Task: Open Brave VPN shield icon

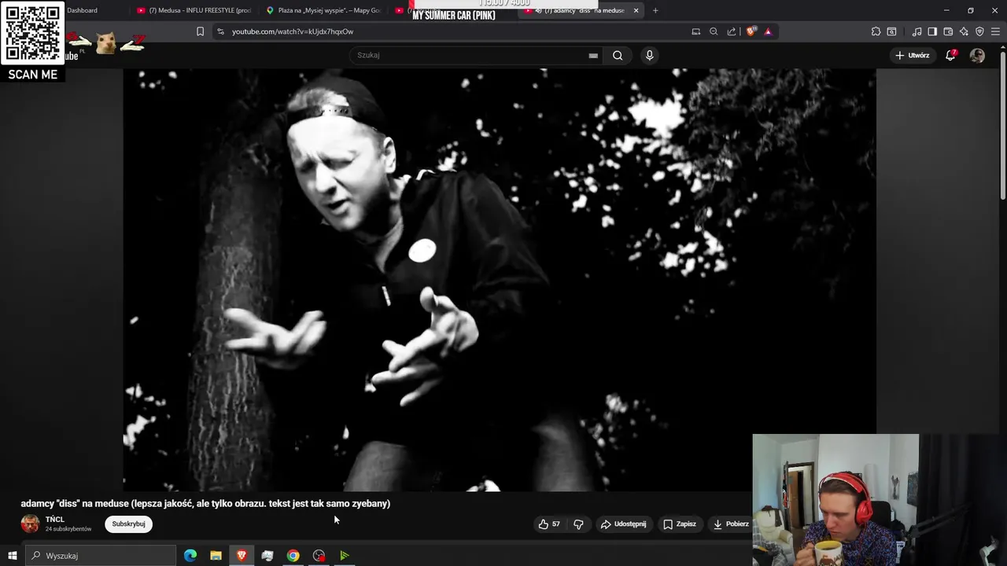Action: [979, 31]
